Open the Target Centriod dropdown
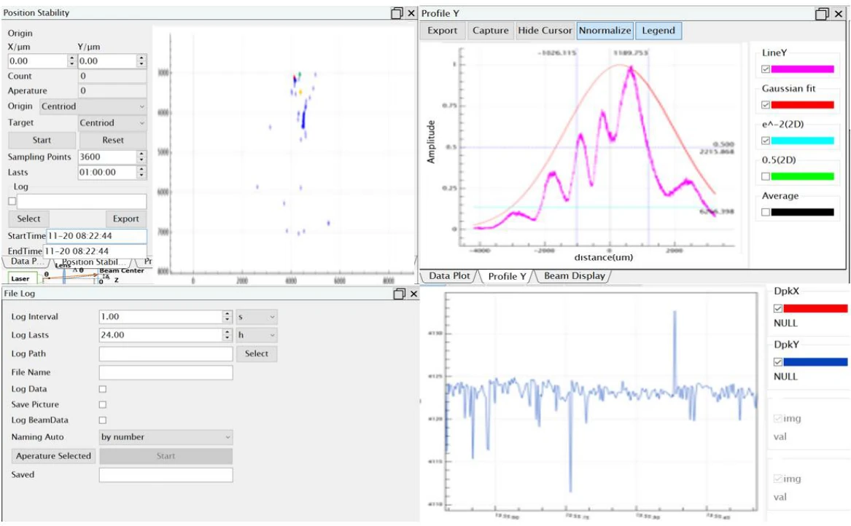The width and height of the screenshot is (851, 526). tap(112, 123)
